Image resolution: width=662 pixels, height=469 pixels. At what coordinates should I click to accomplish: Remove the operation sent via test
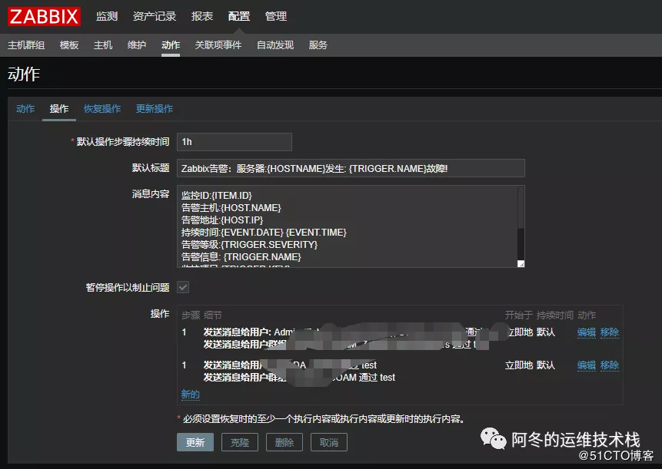click(610, 365)
